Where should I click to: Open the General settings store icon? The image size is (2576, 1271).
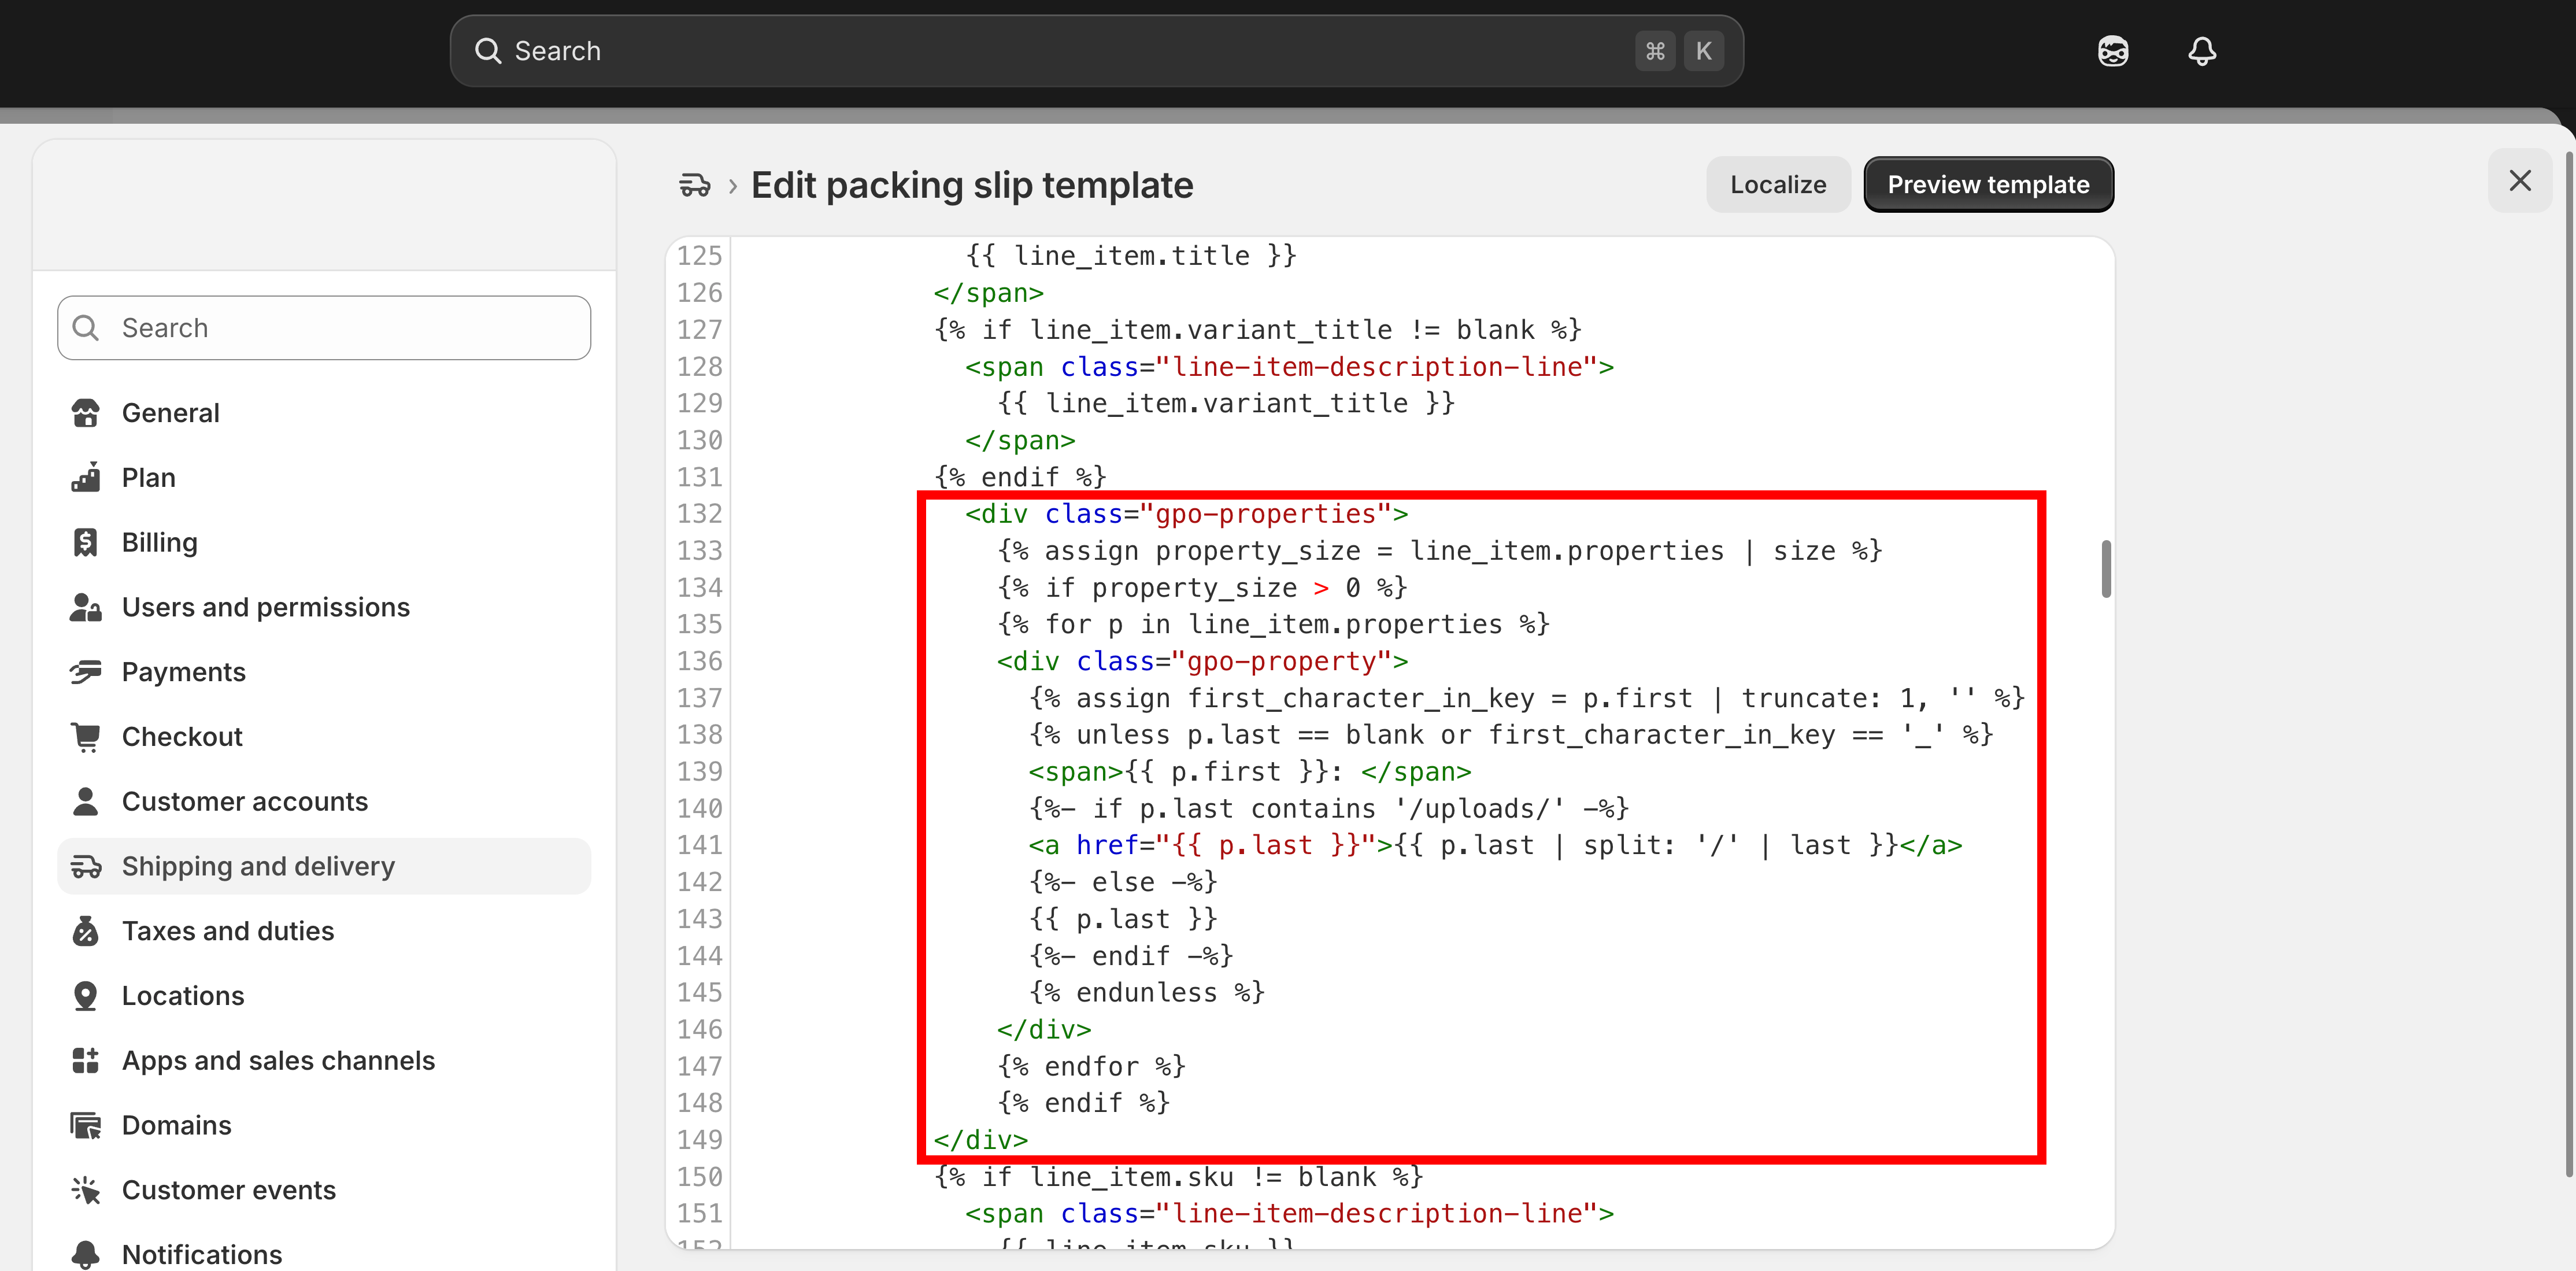[x=86, y=413]
